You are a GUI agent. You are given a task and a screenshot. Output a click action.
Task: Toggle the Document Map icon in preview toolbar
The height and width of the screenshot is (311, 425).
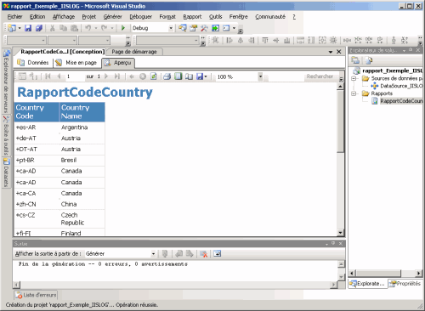tap(22, 76)
